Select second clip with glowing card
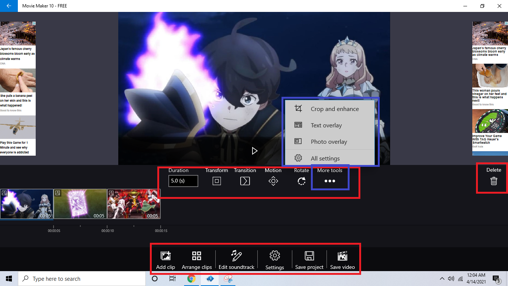Screen dimensions: 508x286 80,204
